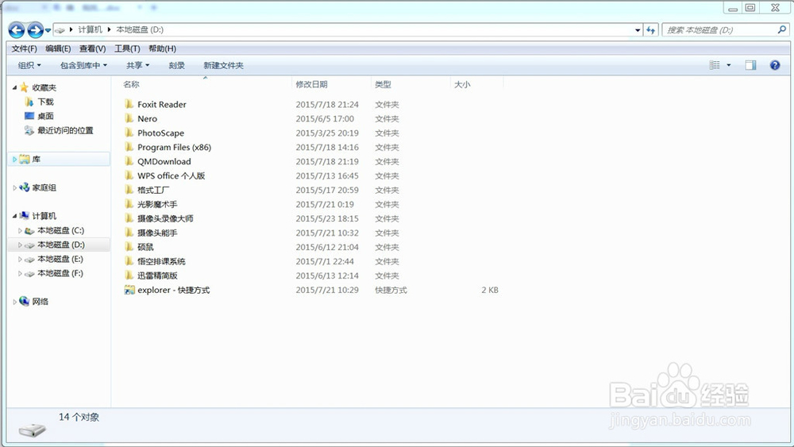794x447 pixels.
Task: Sort by the 修改日期 column header
Action: [x=311, y=84]
